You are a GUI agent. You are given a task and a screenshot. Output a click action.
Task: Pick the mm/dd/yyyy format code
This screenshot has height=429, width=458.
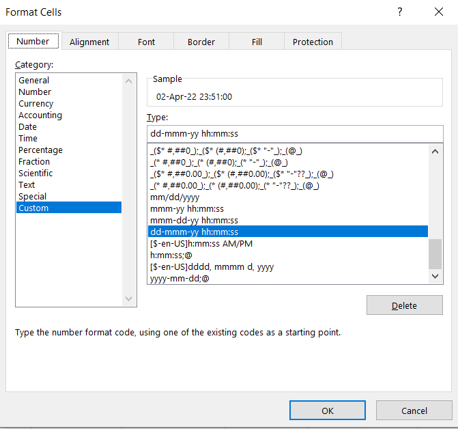coord(175,197)
